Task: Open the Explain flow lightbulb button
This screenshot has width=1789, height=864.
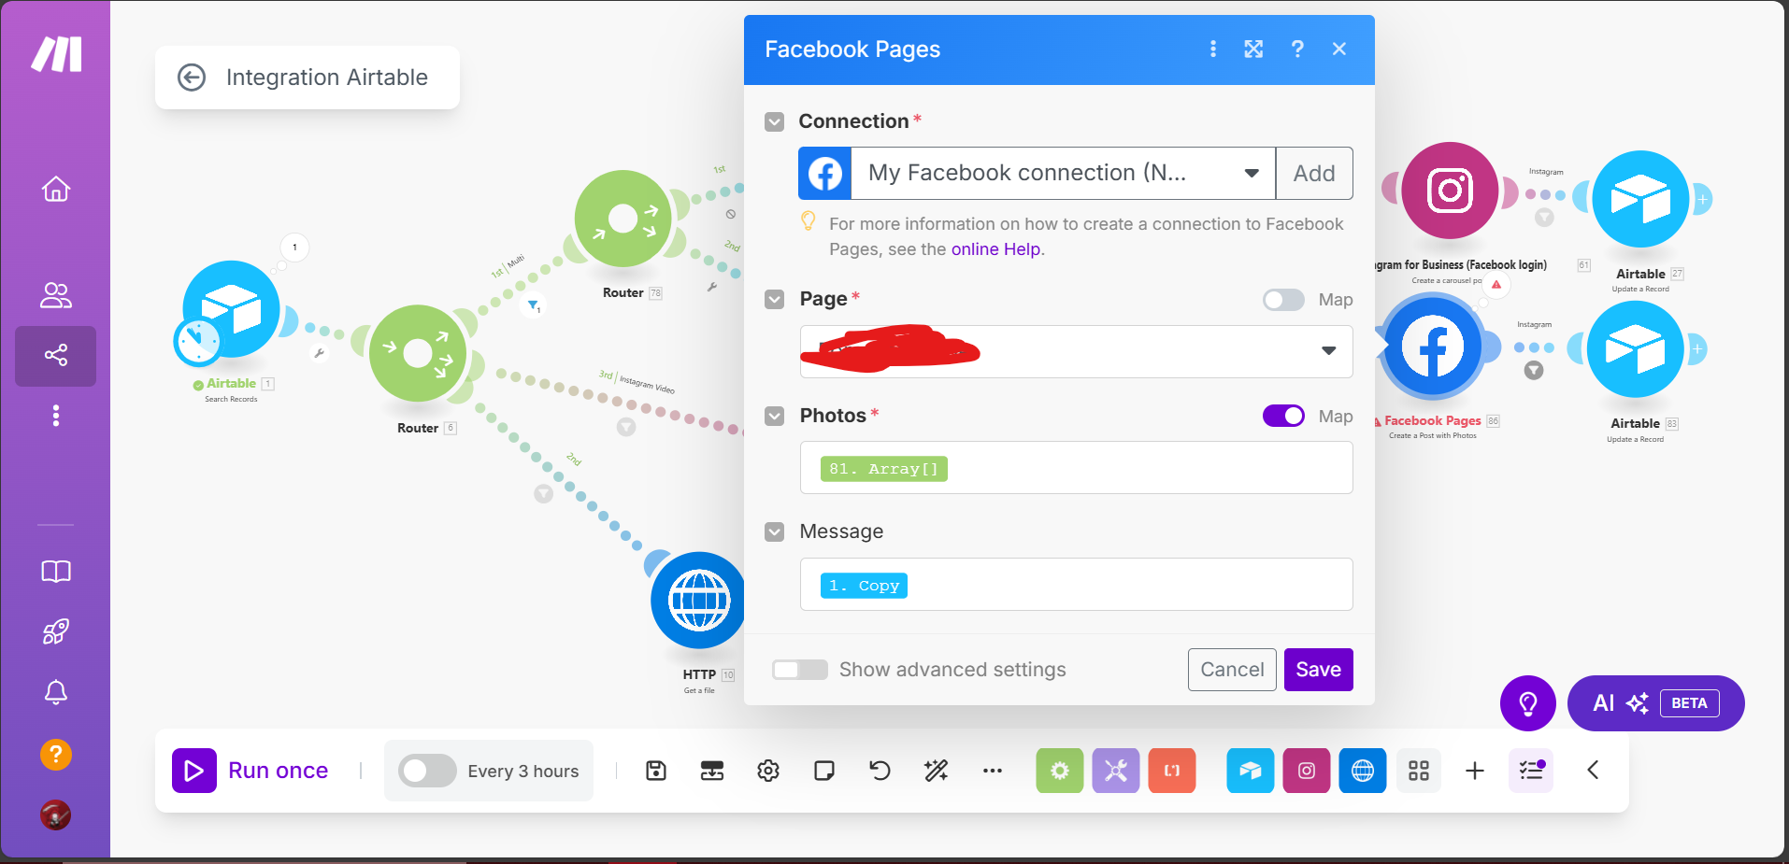Action: coord(1528,703)
